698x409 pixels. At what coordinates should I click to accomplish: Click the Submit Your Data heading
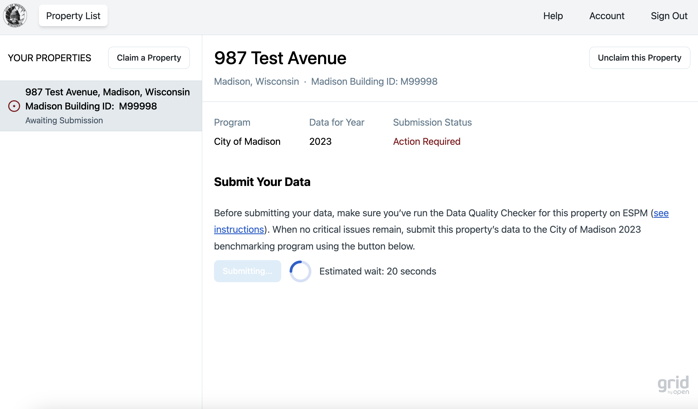(262, 182)
